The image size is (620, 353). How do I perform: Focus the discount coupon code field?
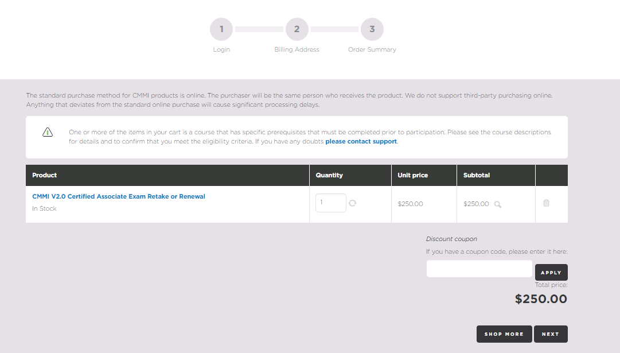click(479, 269)
